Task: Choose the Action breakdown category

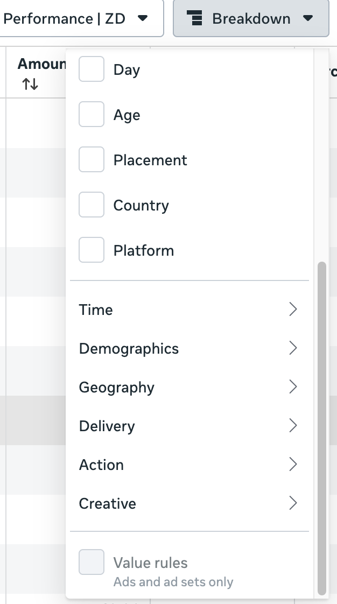Action: (102, 465)
